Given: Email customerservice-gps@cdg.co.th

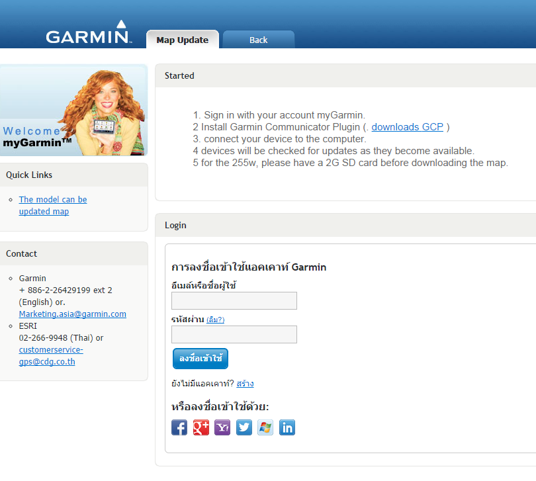Looking at the screenshot, I should [x=51, y=355].
